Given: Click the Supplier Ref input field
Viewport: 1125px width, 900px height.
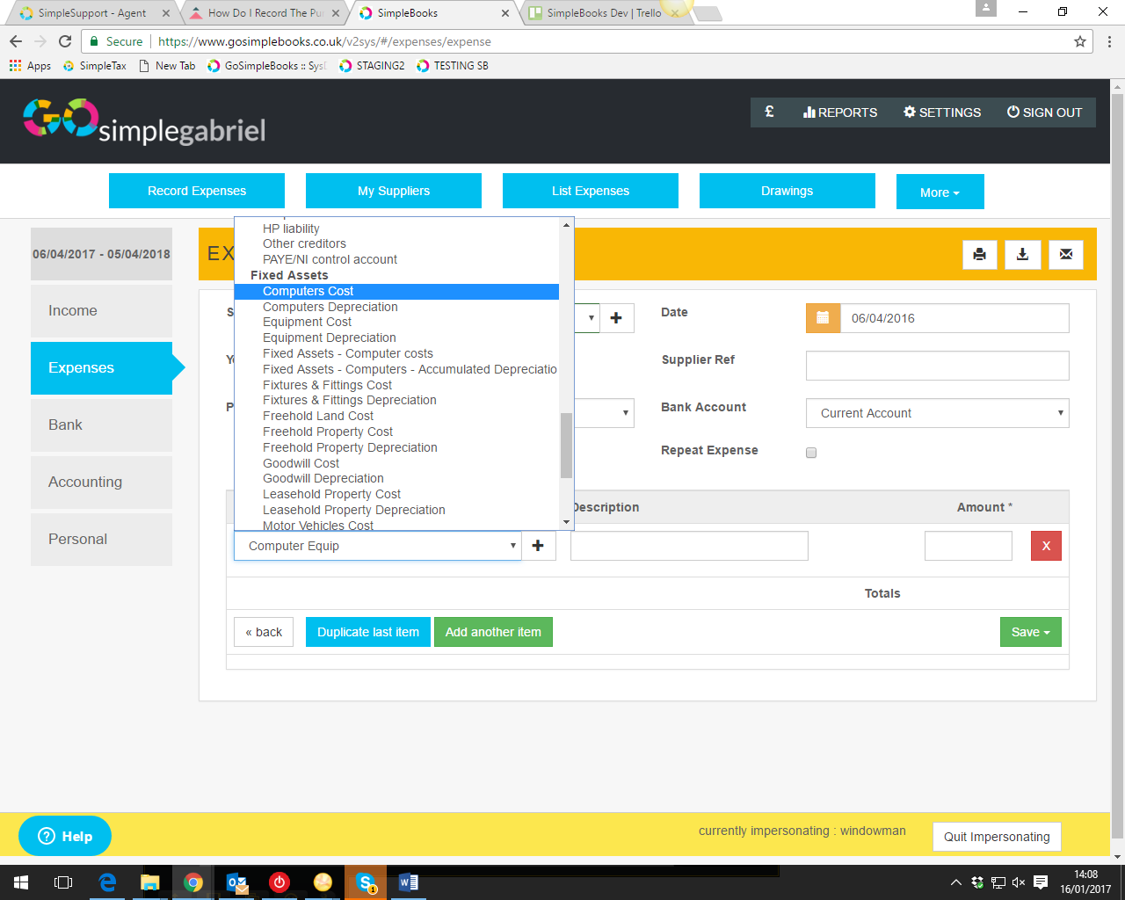Looking at the screenshot, I should 937,366.
